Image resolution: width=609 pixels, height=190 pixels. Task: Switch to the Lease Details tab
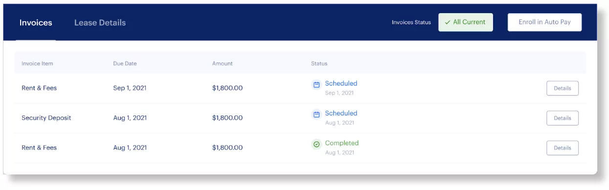point(100,22)
